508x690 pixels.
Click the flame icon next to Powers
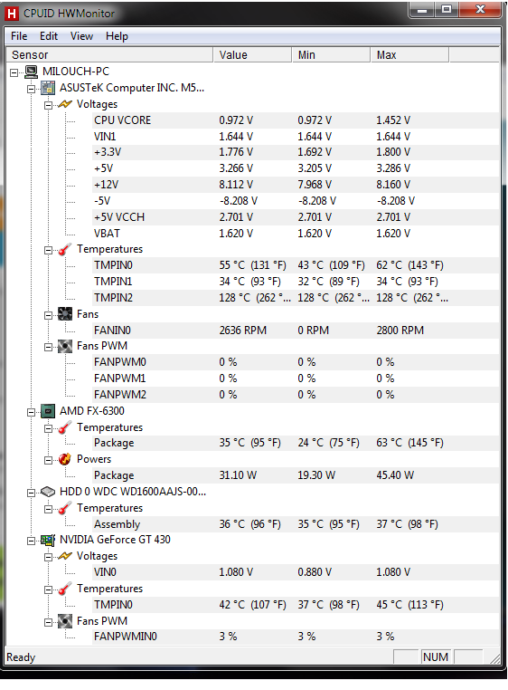point(65,459)
